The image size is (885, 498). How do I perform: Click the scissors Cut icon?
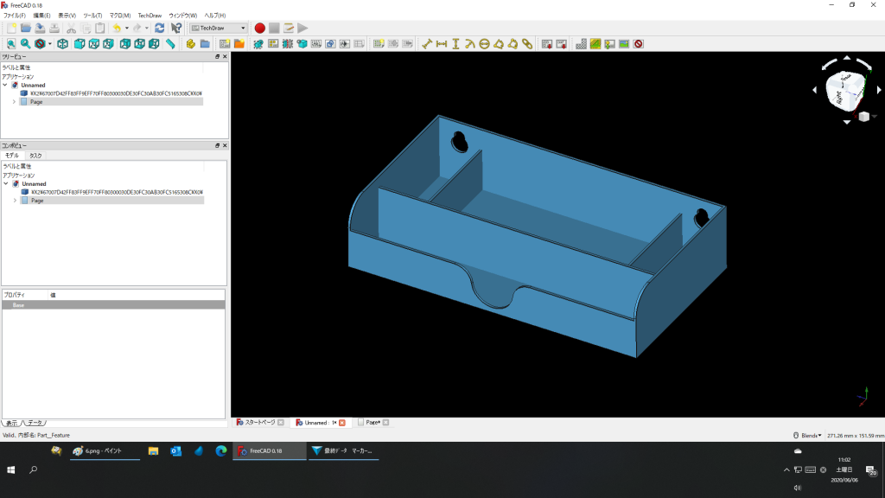[x=71, y=29]
